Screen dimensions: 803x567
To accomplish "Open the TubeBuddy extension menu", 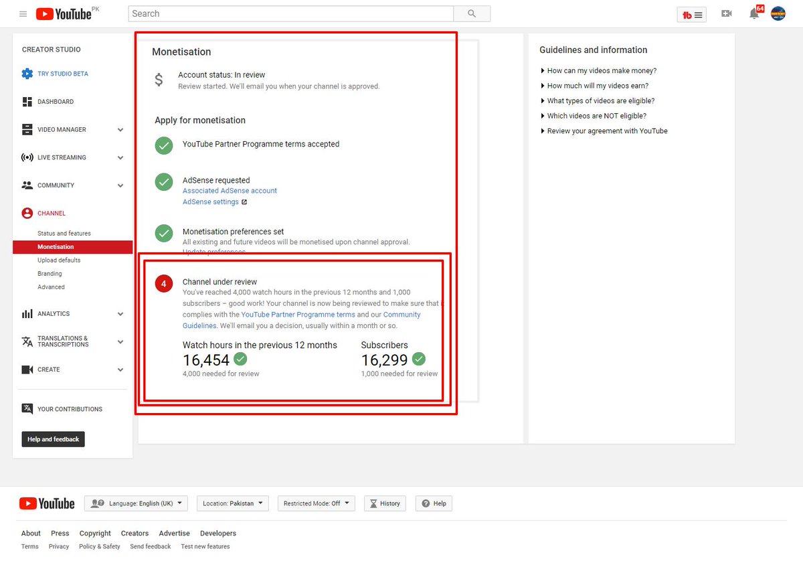I will pyautogui.click(x=692, y=14).
